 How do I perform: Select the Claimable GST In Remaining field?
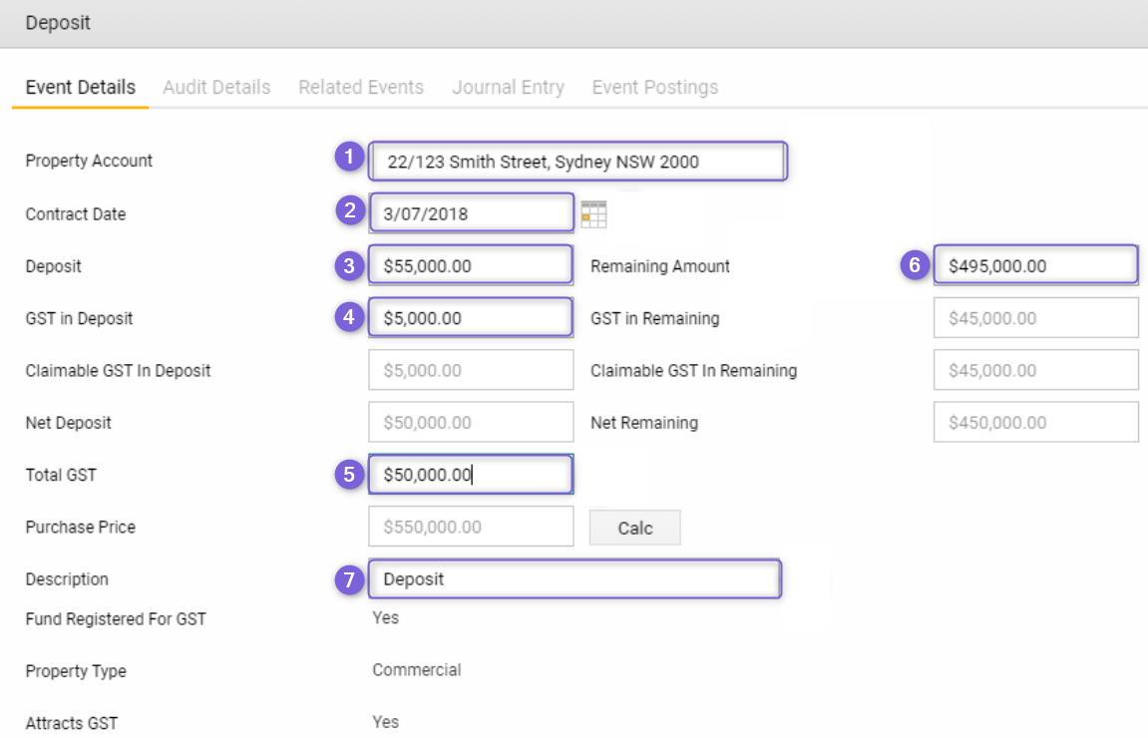(x=1036, y=370)
